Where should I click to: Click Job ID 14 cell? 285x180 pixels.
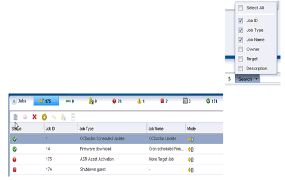(48, 149)
